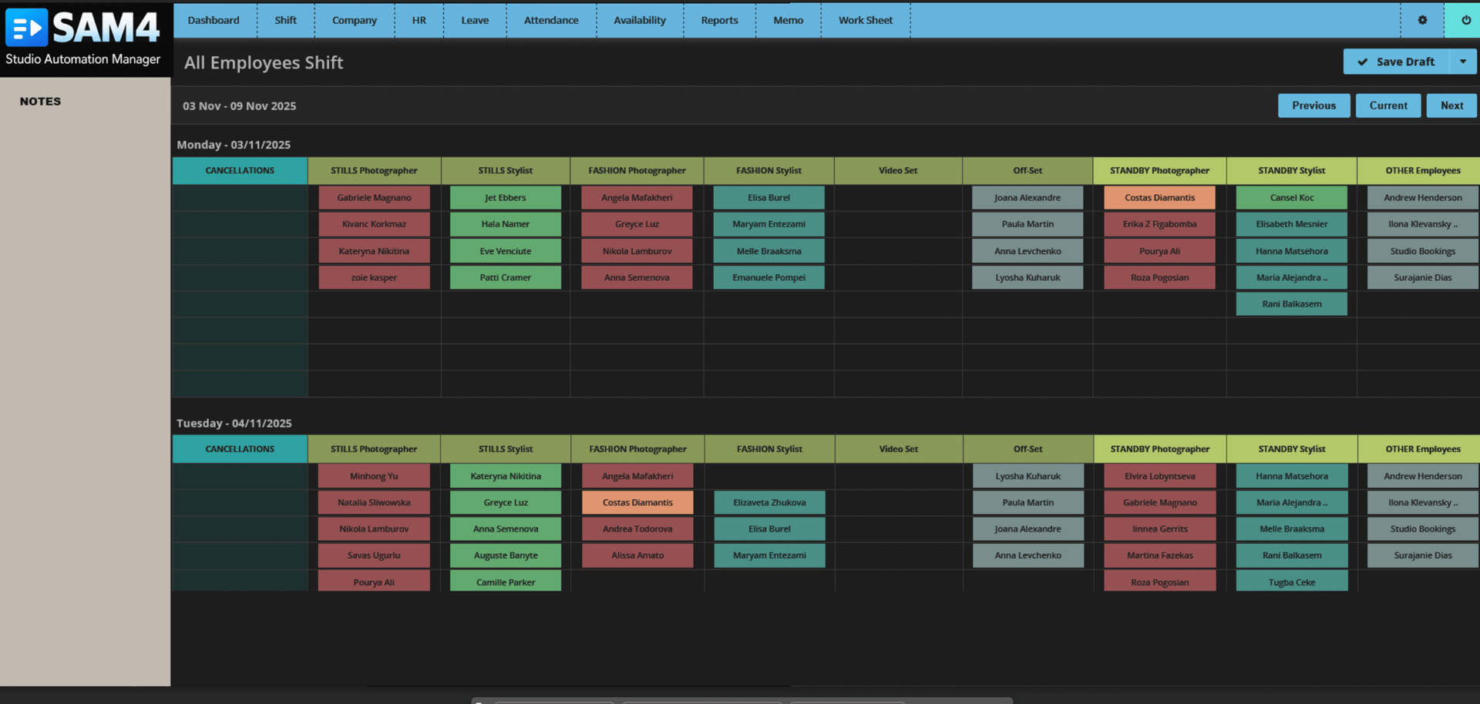
Task: Switch to the Dashboard tab
Action: (214, 20)
